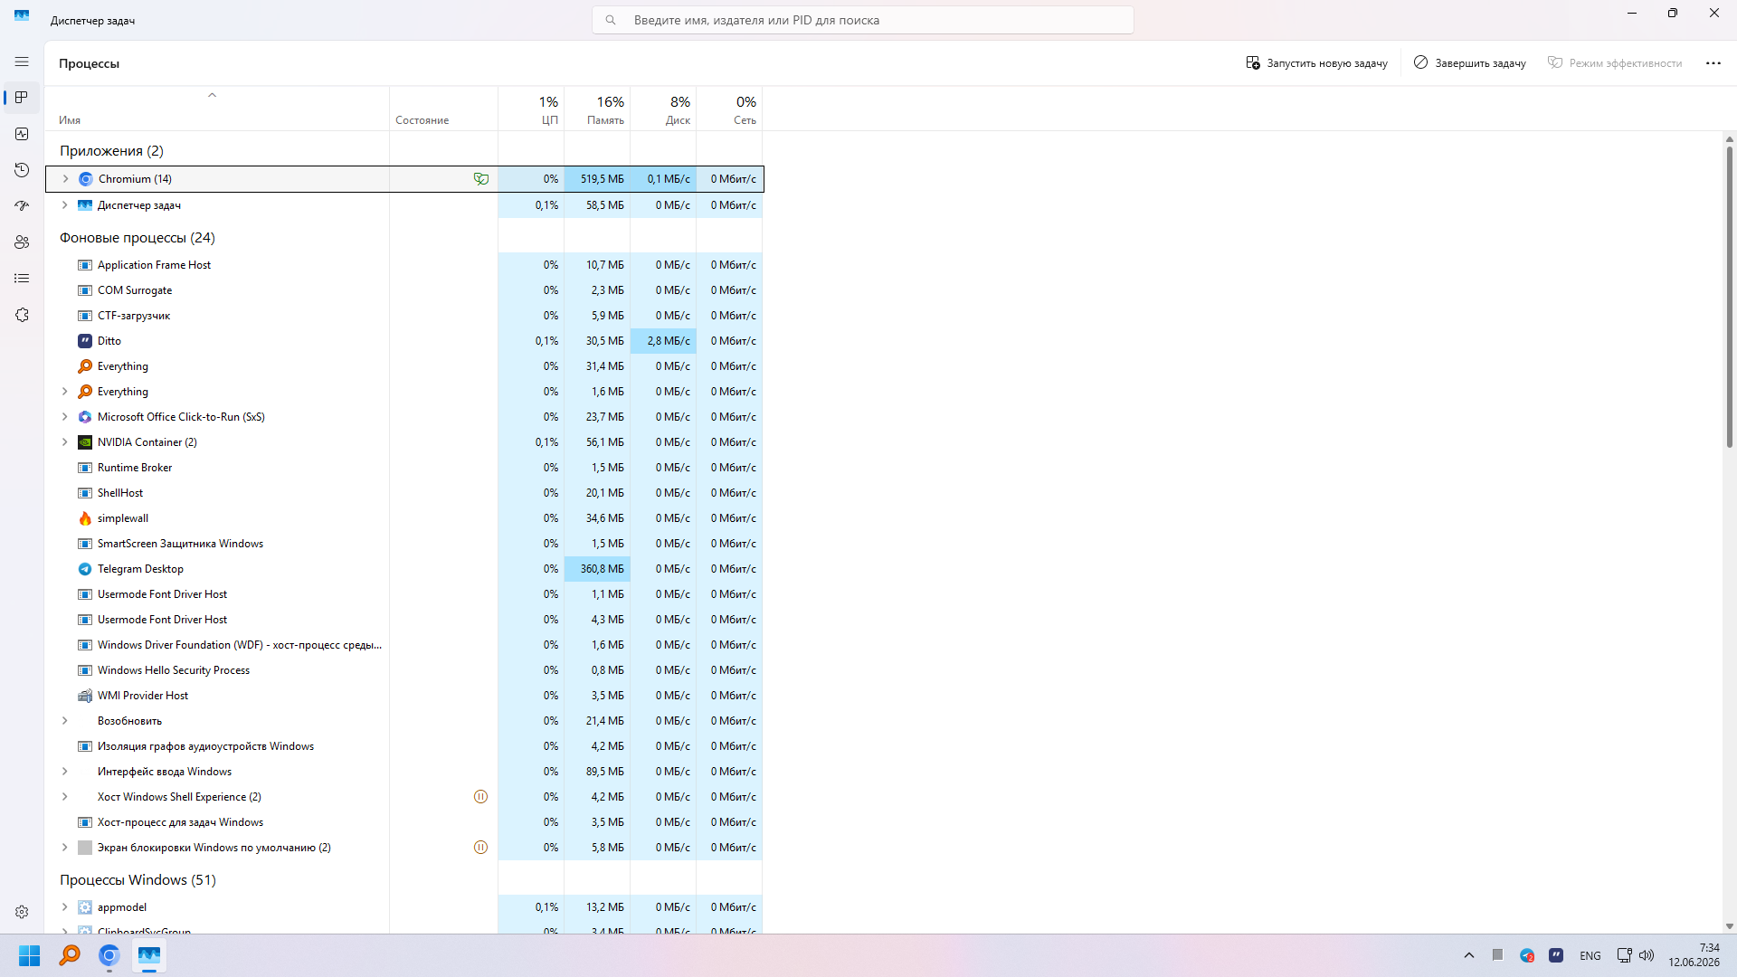
Task: Click the Chromium app icon in list
Action: point(86,179)
